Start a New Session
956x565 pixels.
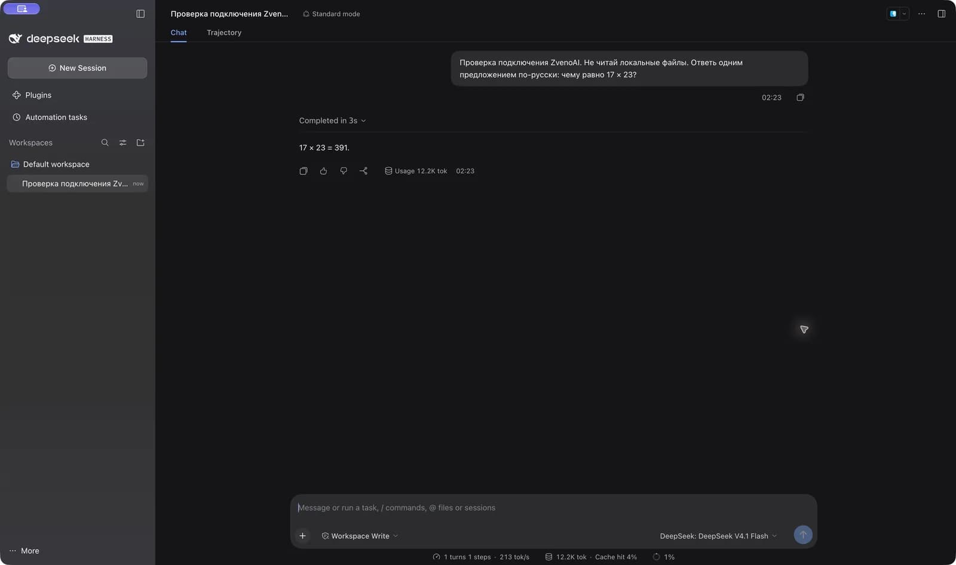point(77,68)
